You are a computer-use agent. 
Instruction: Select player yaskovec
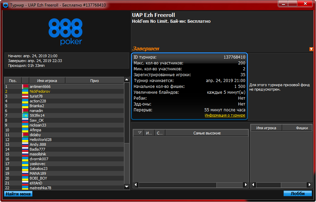pos(64,164)
